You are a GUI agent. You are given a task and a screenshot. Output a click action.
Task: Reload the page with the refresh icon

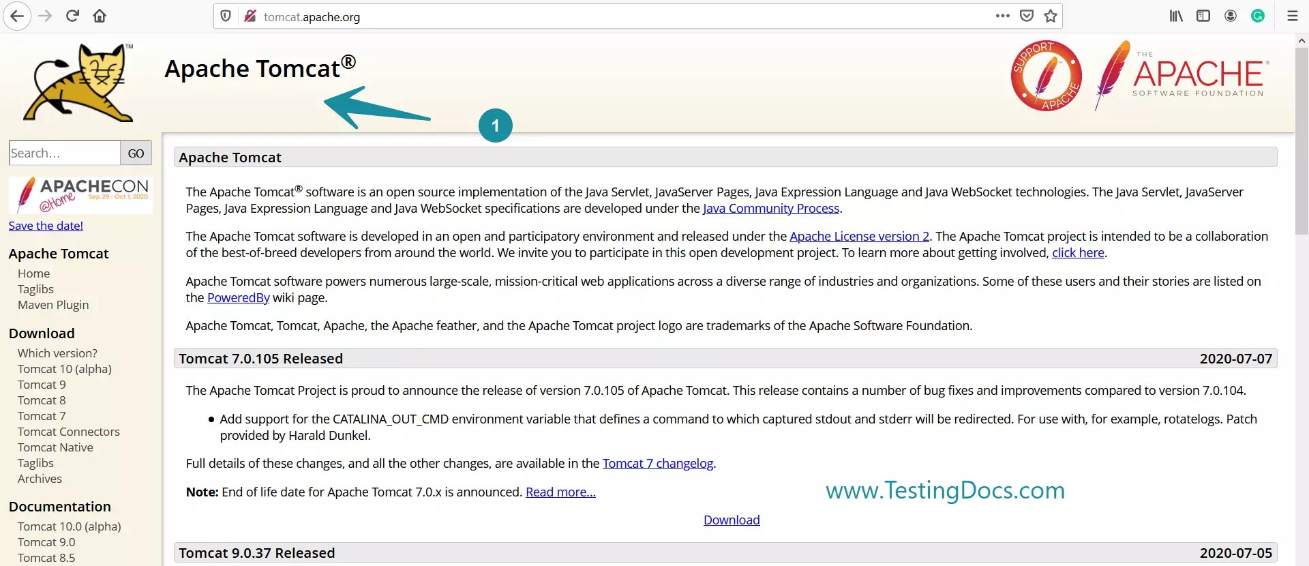(72, 16)
